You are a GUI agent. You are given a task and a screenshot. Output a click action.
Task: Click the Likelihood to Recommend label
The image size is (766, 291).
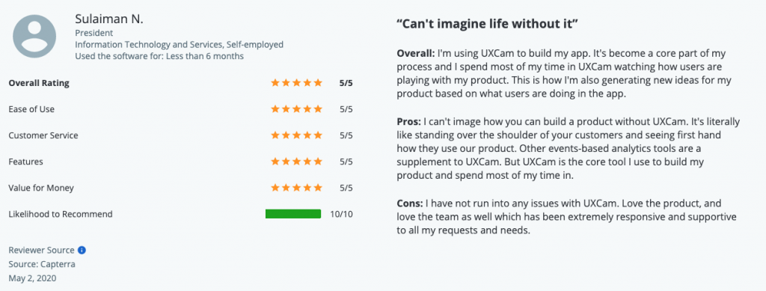point(61,214)
